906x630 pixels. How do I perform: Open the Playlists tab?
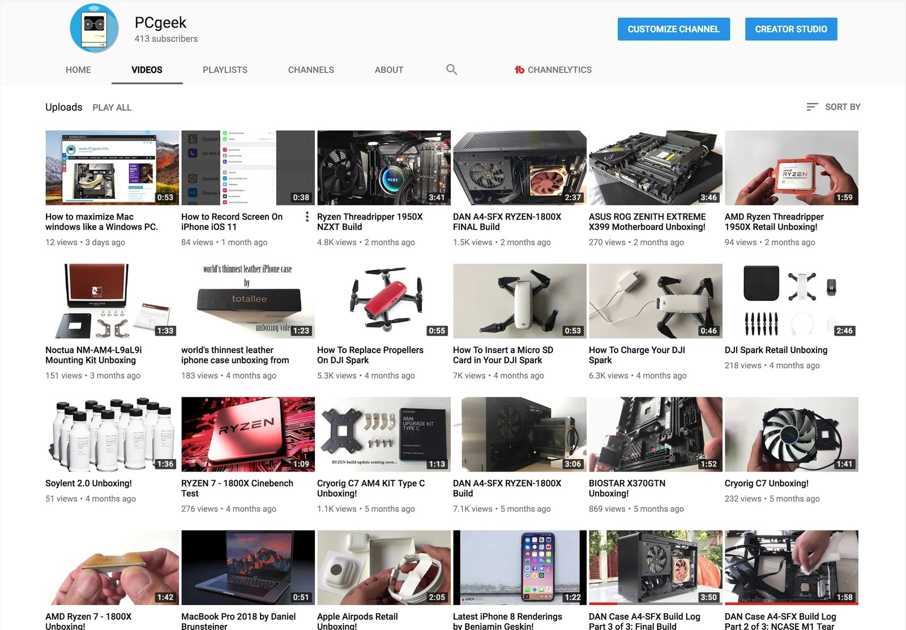[225, 70]
